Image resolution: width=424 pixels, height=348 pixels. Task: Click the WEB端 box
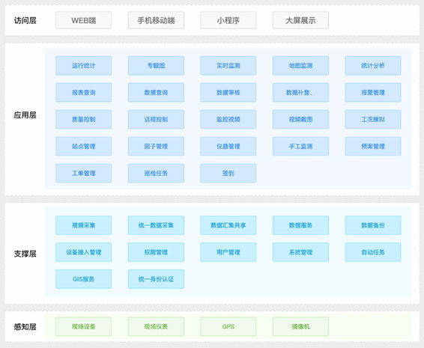pyautogui.click(x=84, y=20)
